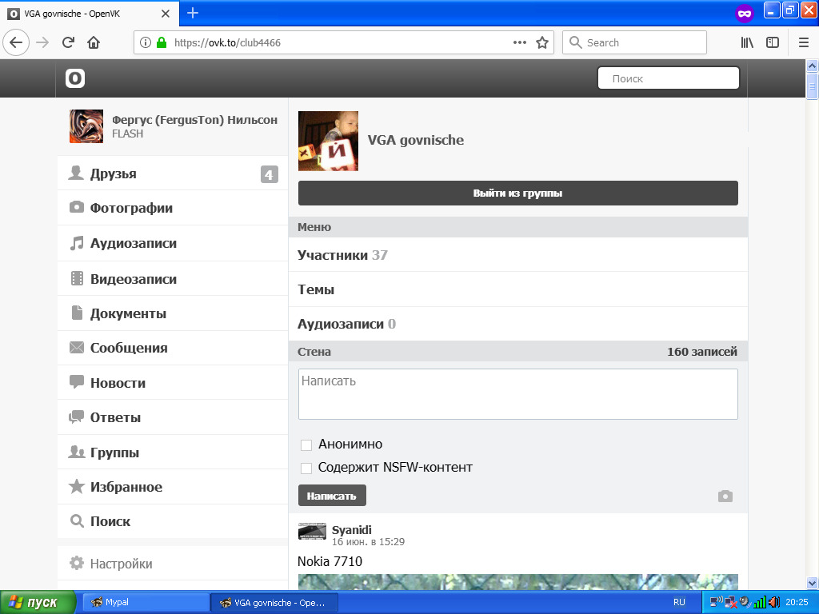819x614 pixels.
Task: Click the Новости speech bubble icon
Action: (77, 382)
